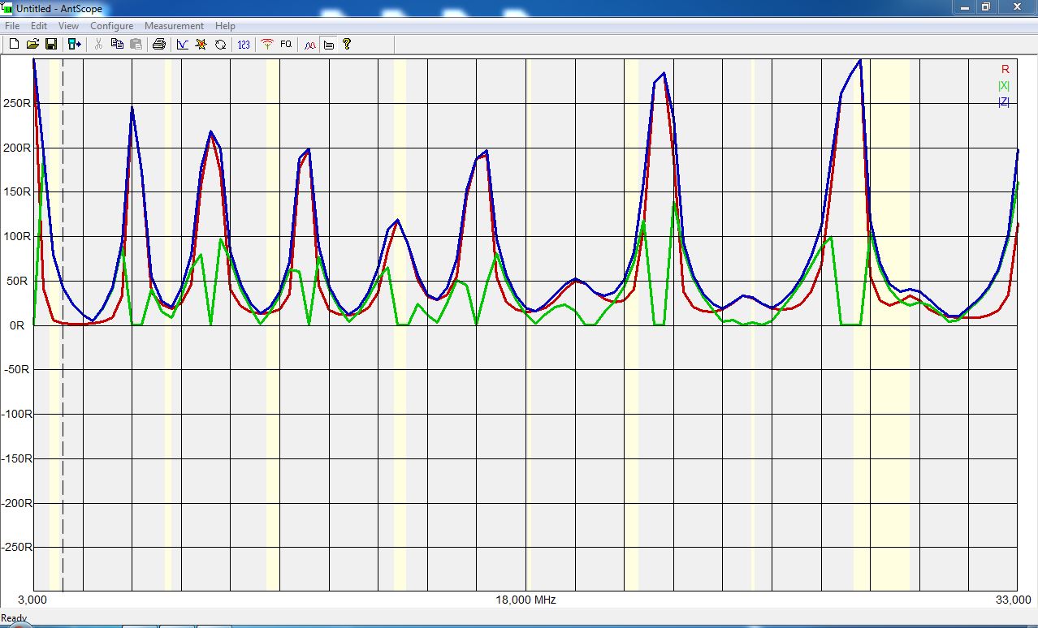Screen dimensions: 1038x628
Task: Open the Configure menu
Action: tap(111, 26)
